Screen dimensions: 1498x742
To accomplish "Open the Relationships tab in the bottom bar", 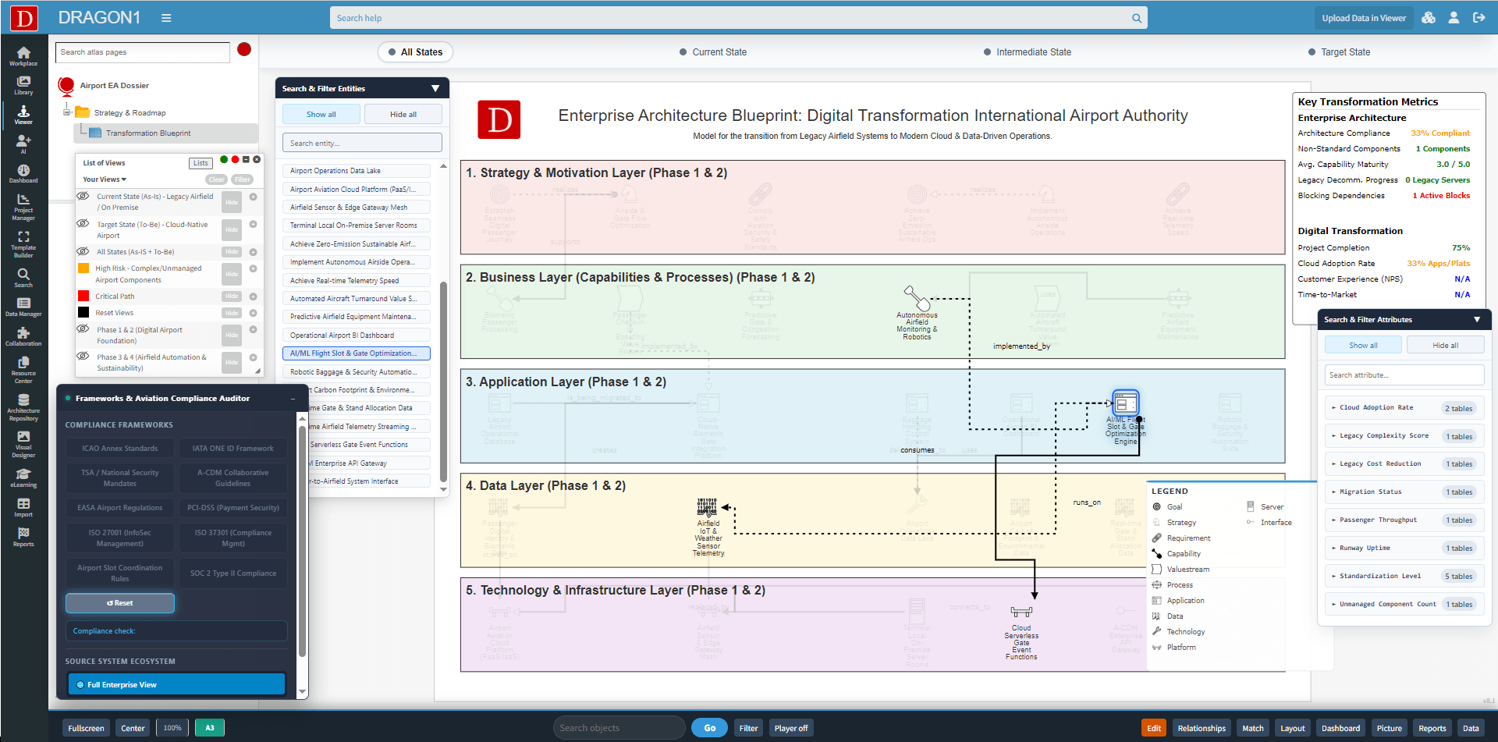I will pos(1202,728).
